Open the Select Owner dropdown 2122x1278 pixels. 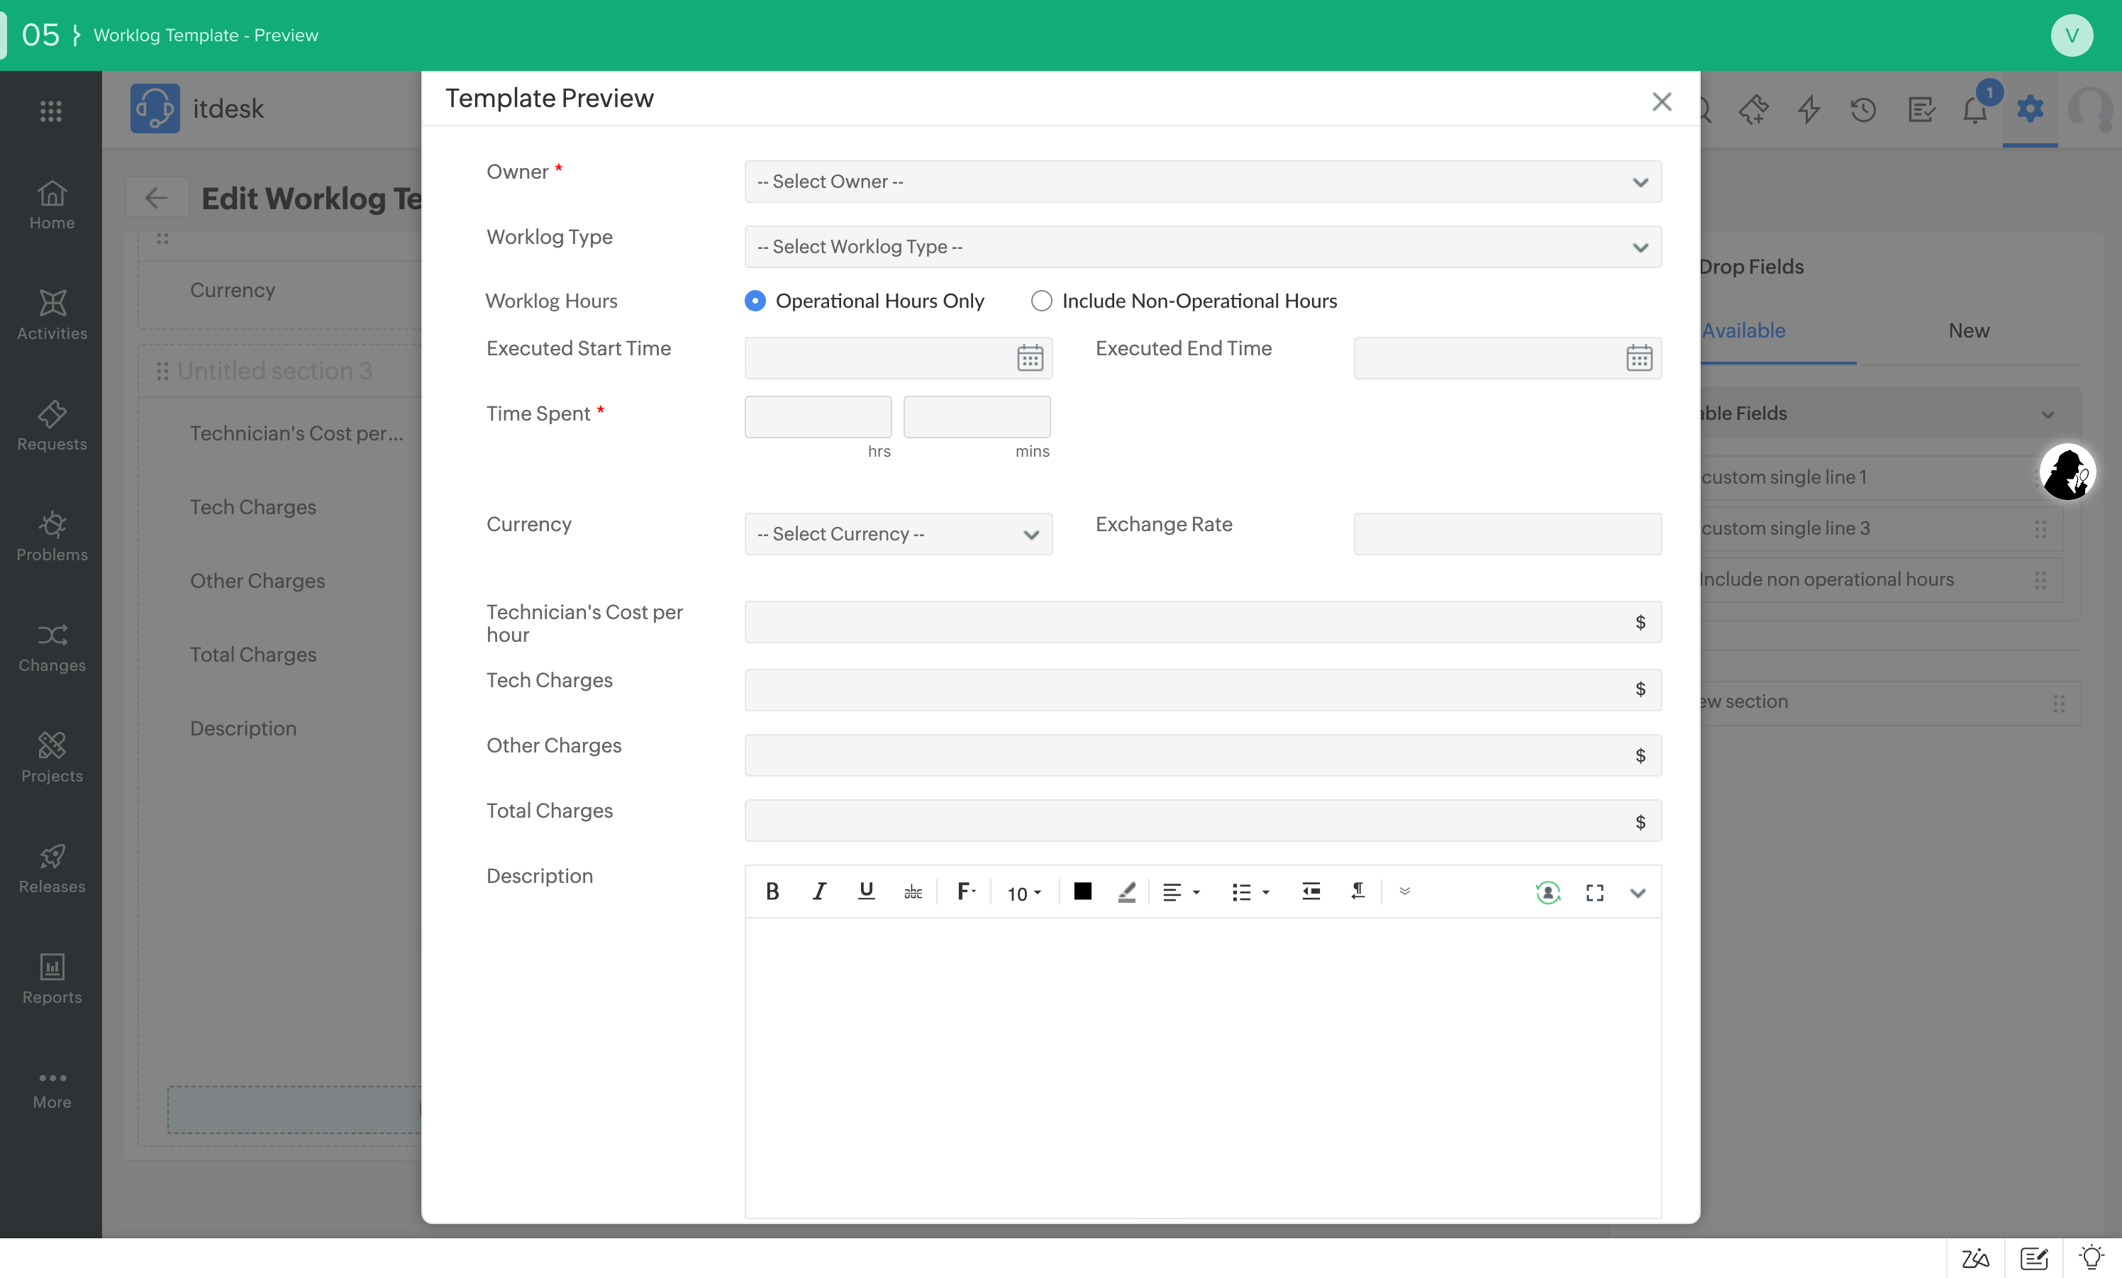(1202, 182)
